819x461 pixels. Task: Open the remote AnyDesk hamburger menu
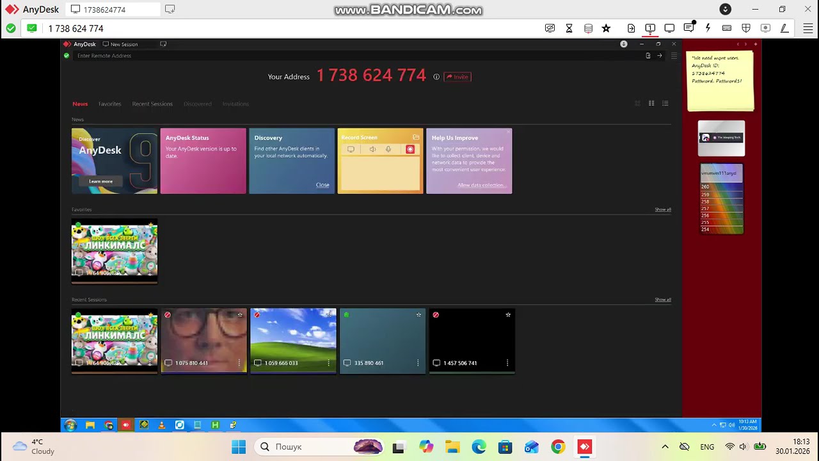pos(674,56)
